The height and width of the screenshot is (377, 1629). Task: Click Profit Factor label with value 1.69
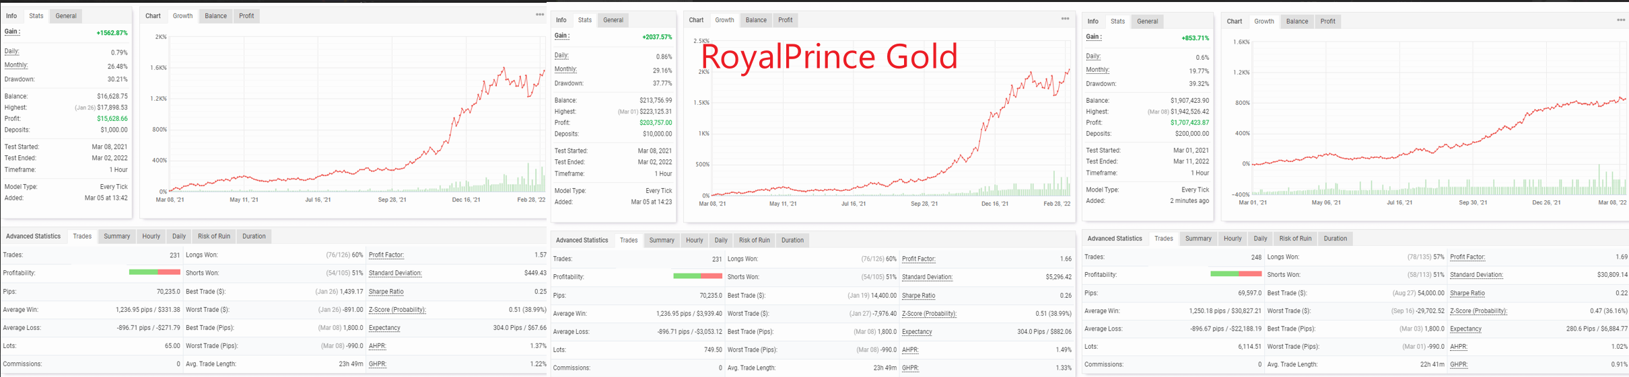[1467, 257]
